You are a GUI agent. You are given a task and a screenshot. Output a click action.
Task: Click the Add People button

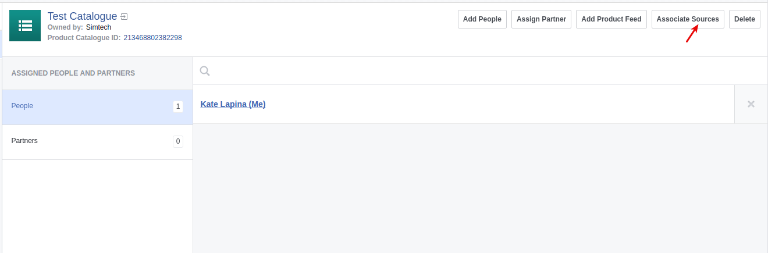tap(482, 19)
